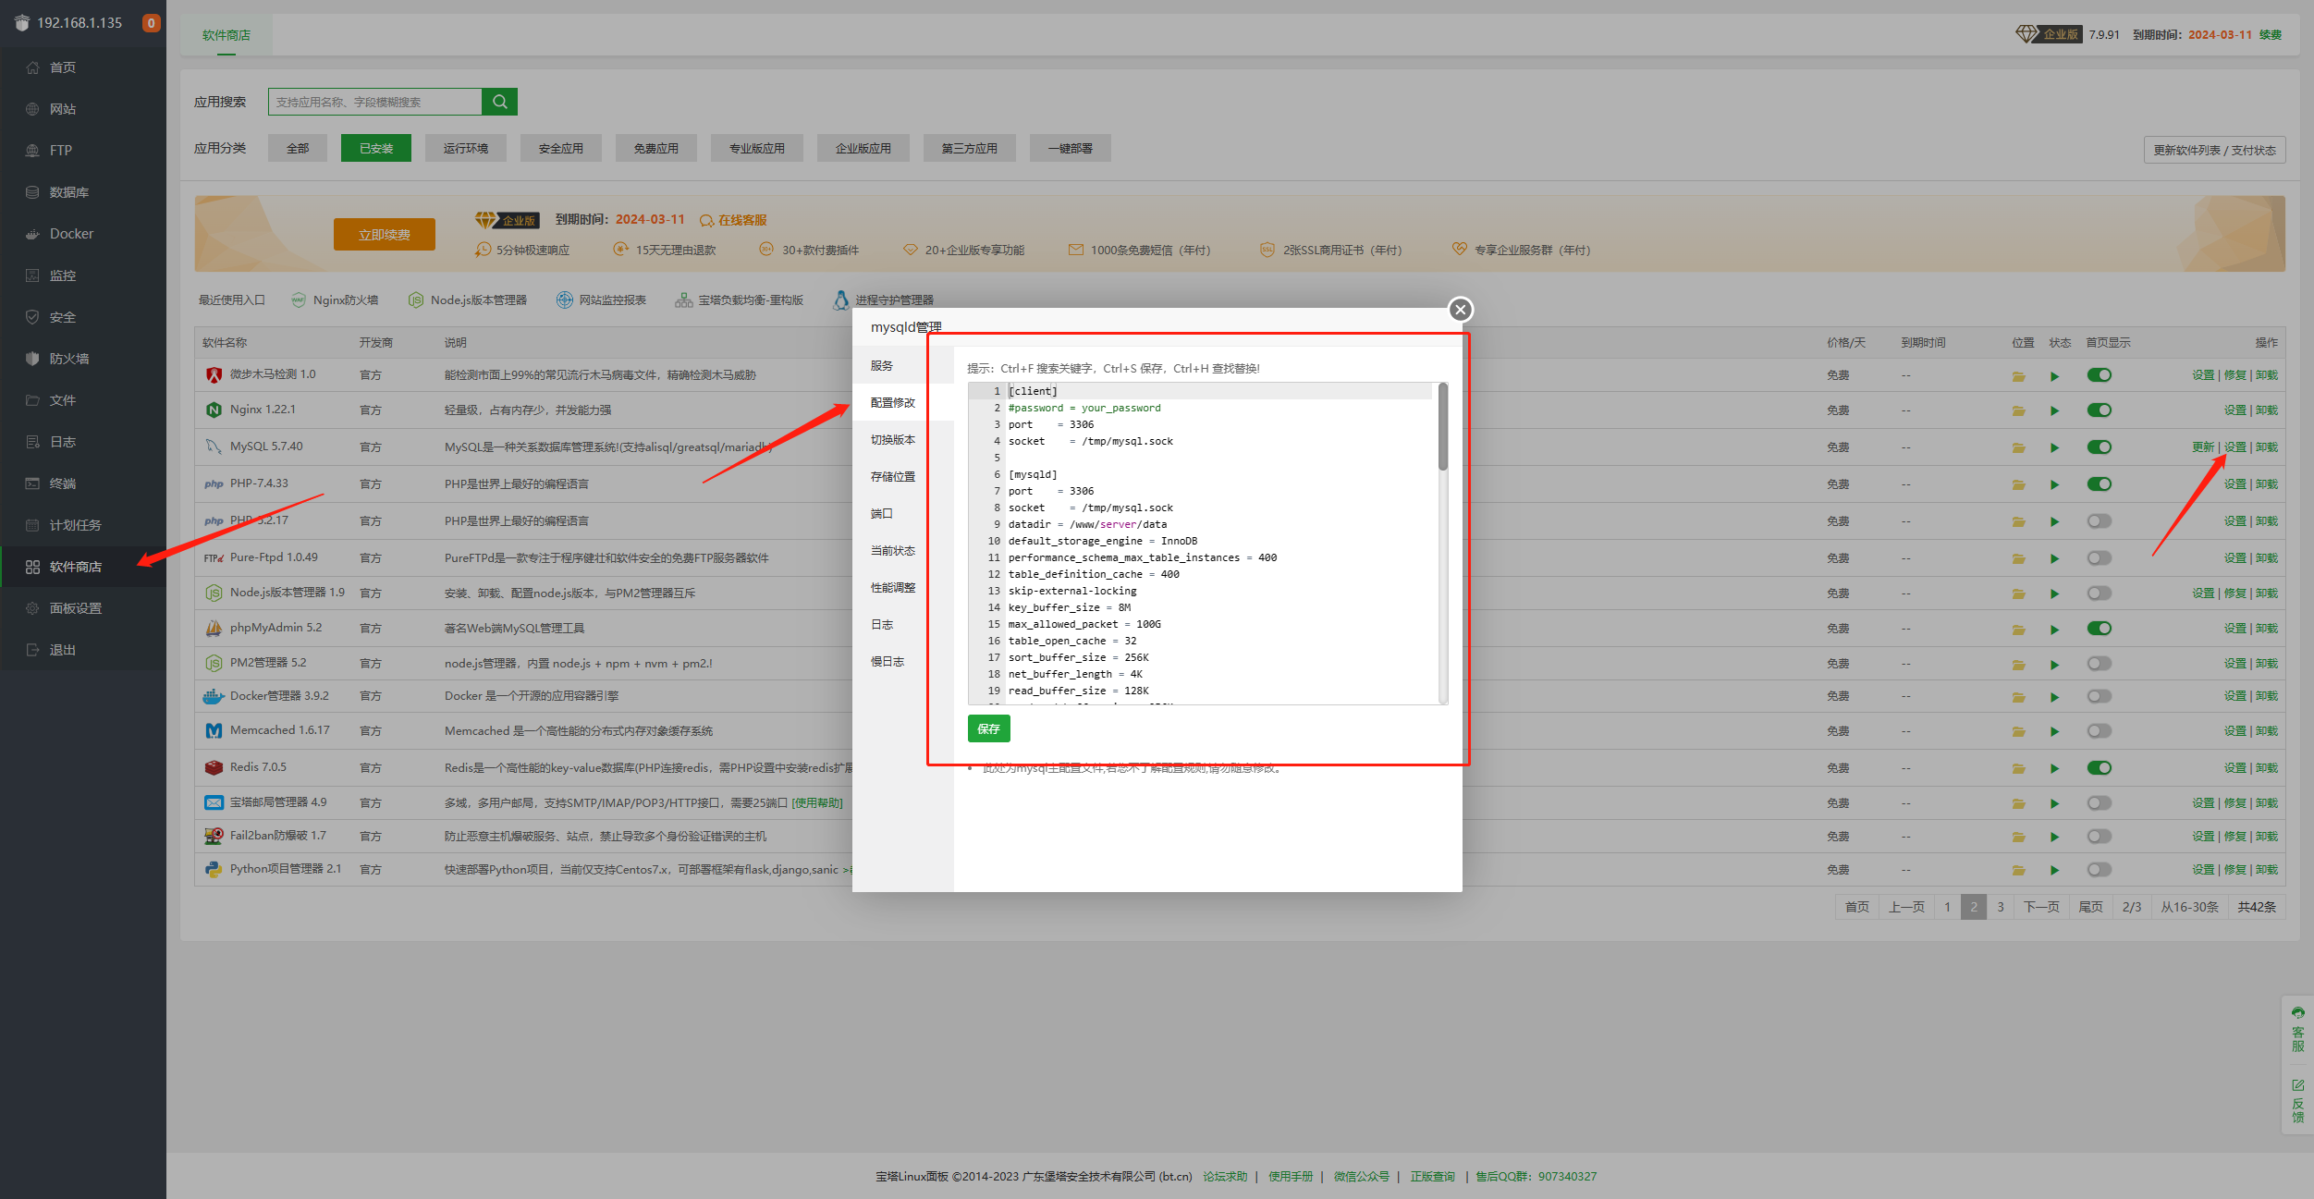Click the Node.js版本管理器 recent shortcut
Image resolution: width=2314 pixels, height=1199 pixels.
coord(468,300)
